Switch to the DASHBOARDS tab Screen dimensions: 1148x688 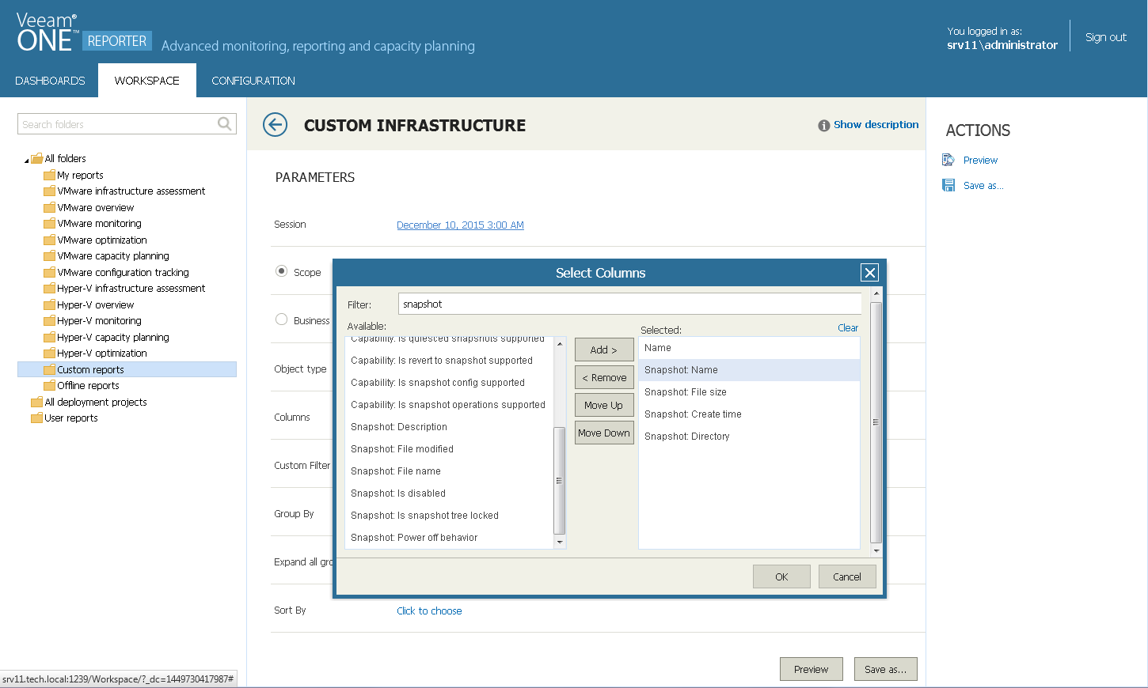pos(50,80)
